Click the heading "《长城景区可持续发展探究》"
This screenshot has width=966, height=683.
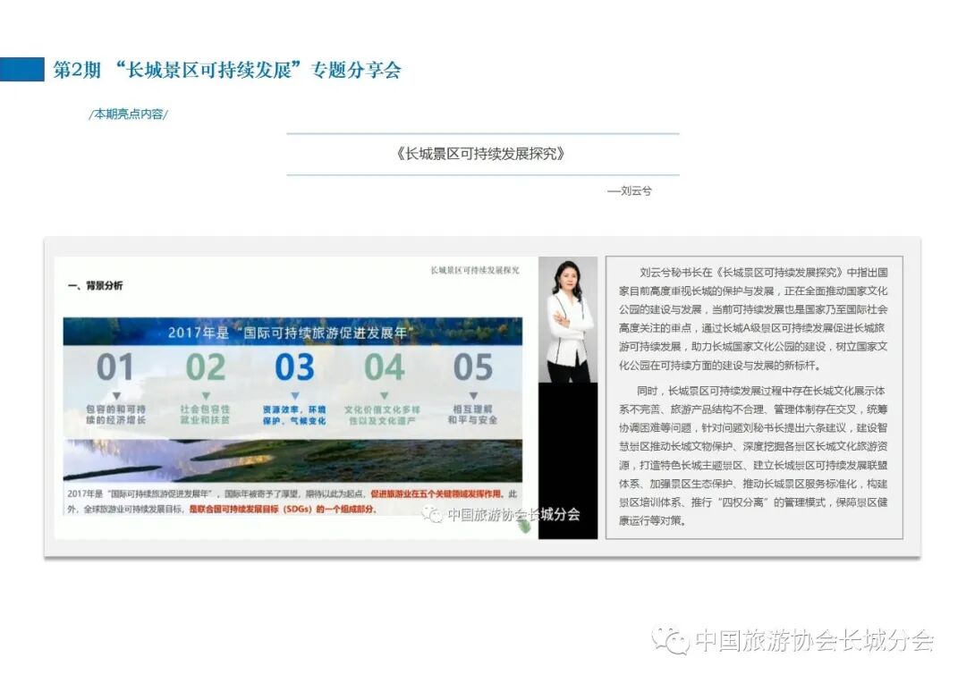pyautogui.click(x=480, y=154)
